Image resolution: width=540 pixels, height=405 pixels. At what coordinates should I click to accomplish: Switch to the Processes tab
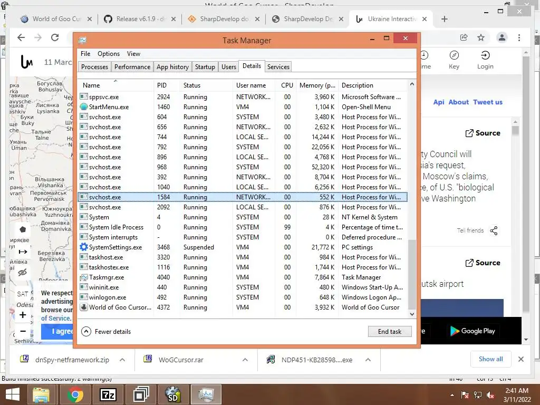(95, 67)
